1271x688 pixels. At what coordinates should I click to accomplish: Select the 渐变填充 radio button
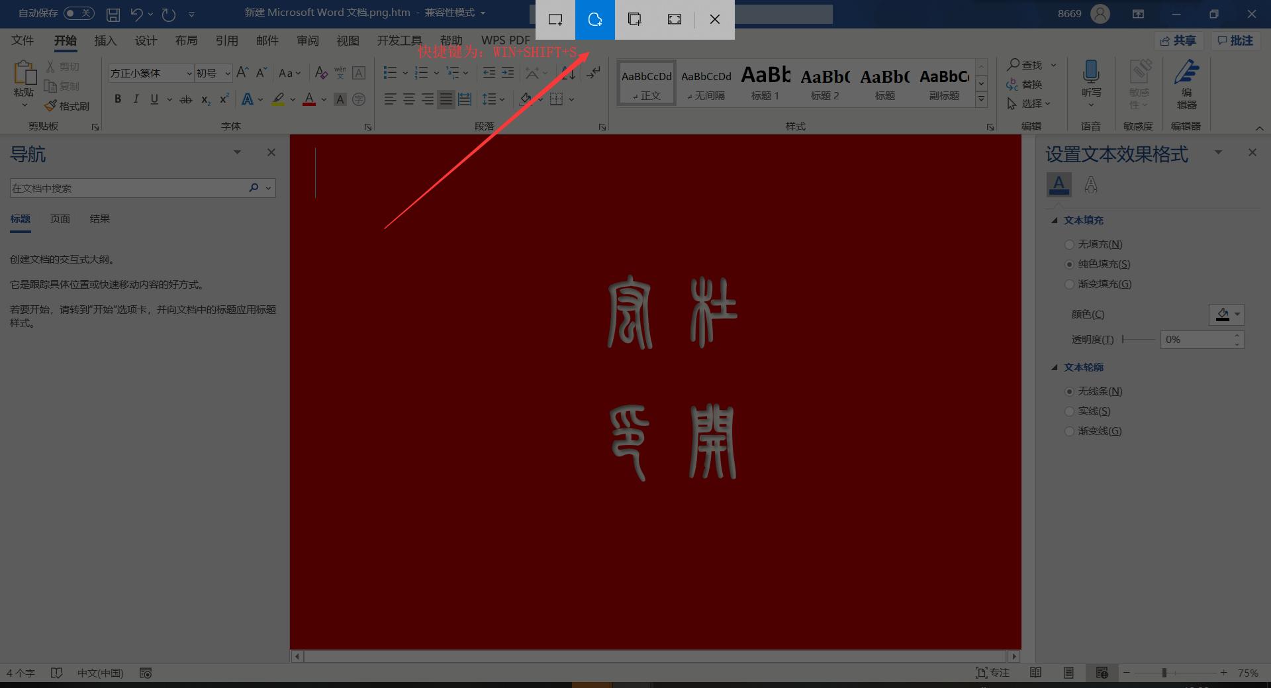[x=1070, y=284]
